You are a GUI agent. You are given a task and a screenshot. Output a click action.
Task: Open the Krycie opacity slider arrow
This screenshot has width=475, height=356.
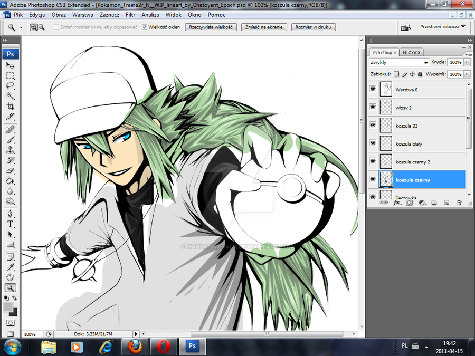click(x=467, y=62)
